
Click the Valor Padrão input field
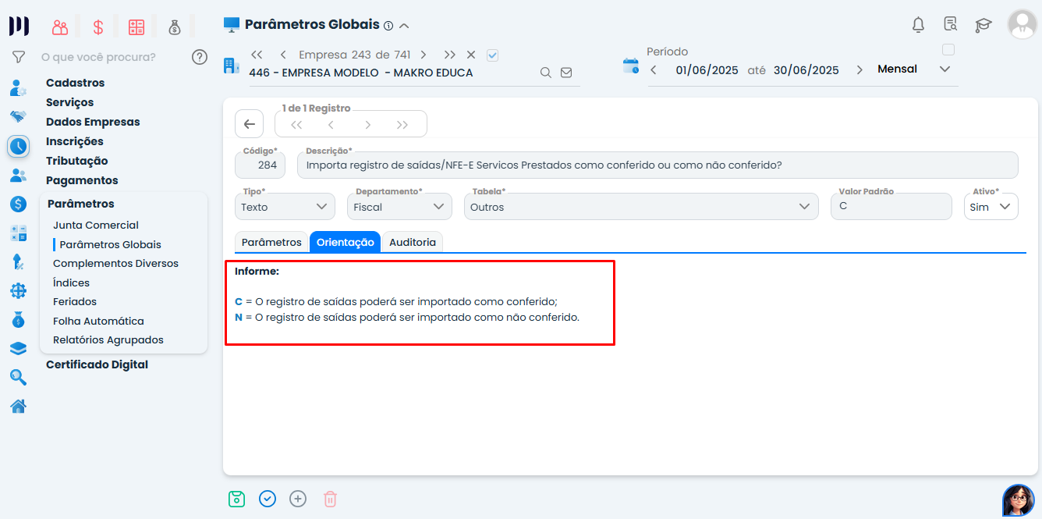coord(891,207)
